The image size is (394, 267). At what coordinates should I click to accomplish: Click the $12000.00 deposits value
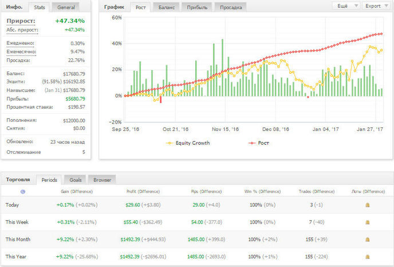click(x=74, y=121)
